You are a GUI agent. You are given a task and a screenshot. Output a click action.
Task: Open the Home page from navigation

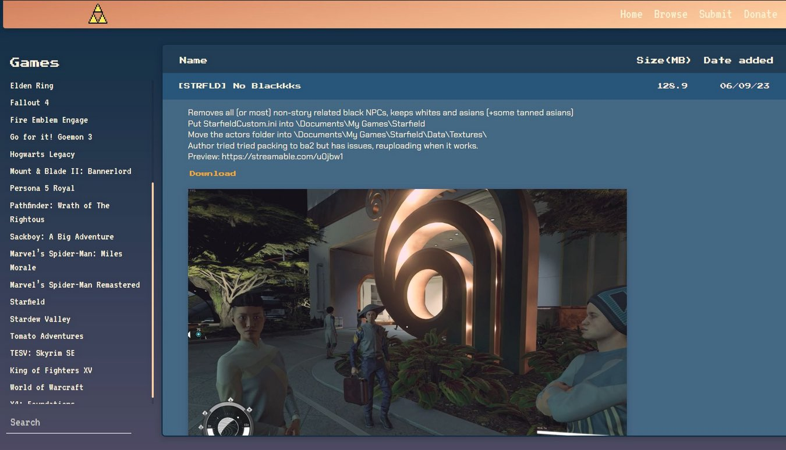[x=631, y=14]
